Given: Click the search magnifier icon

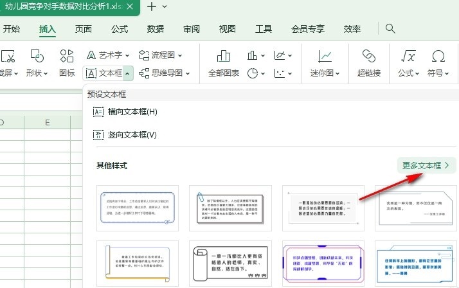Looking at the screenshot, I should (x=390, y=29).
